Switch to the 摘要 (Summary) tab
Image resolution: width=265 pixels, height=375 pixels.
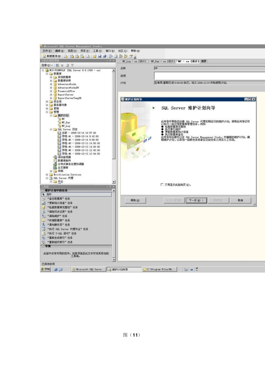click(204, 61)
